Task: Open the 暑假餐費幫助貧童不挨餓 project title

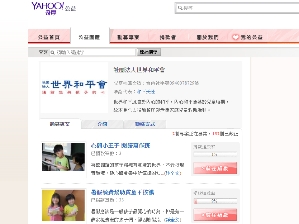Action: pyautogui.click(x=122, y=192)
